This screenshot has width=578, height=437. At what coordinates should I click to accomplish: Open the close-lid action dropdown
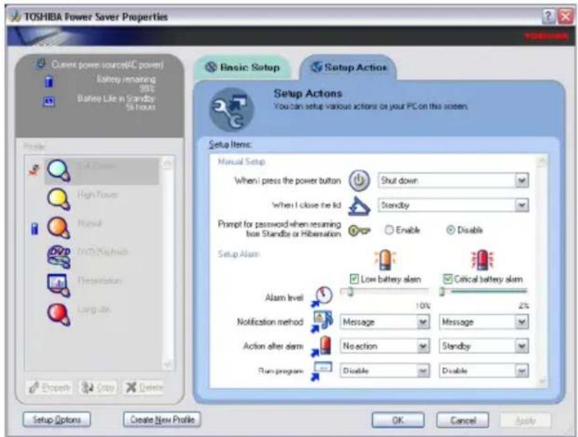pyautogui.click(x=522, y=205)
